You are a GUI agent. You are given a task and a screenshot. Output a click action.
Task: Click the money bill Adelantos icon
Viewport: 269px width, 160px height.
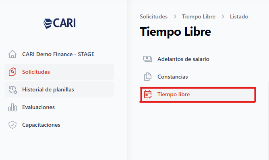point(148,59)
